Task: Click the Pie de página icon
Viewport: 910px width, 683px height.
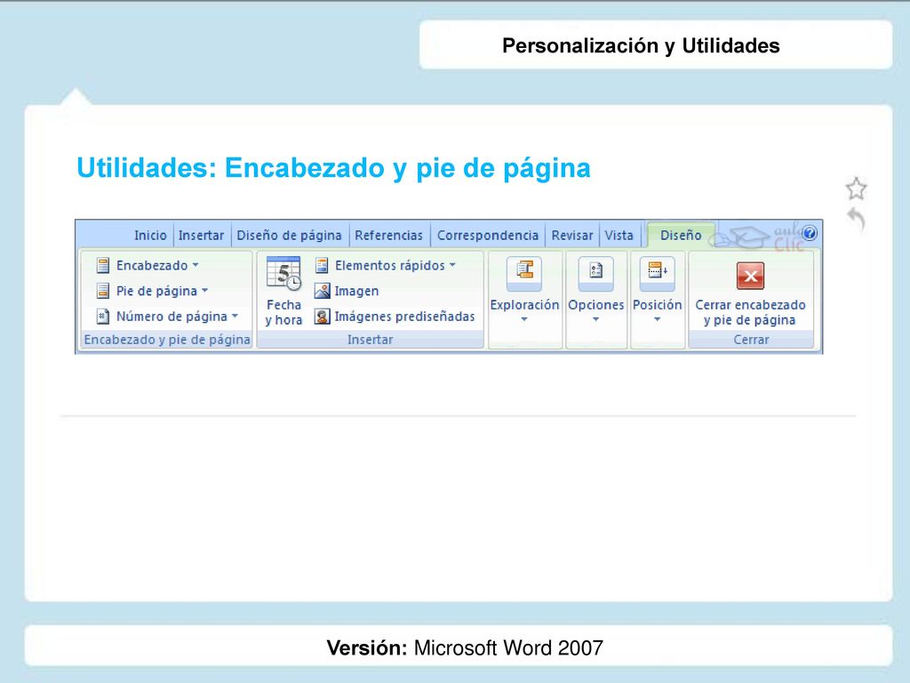Action: click(103, 291)
